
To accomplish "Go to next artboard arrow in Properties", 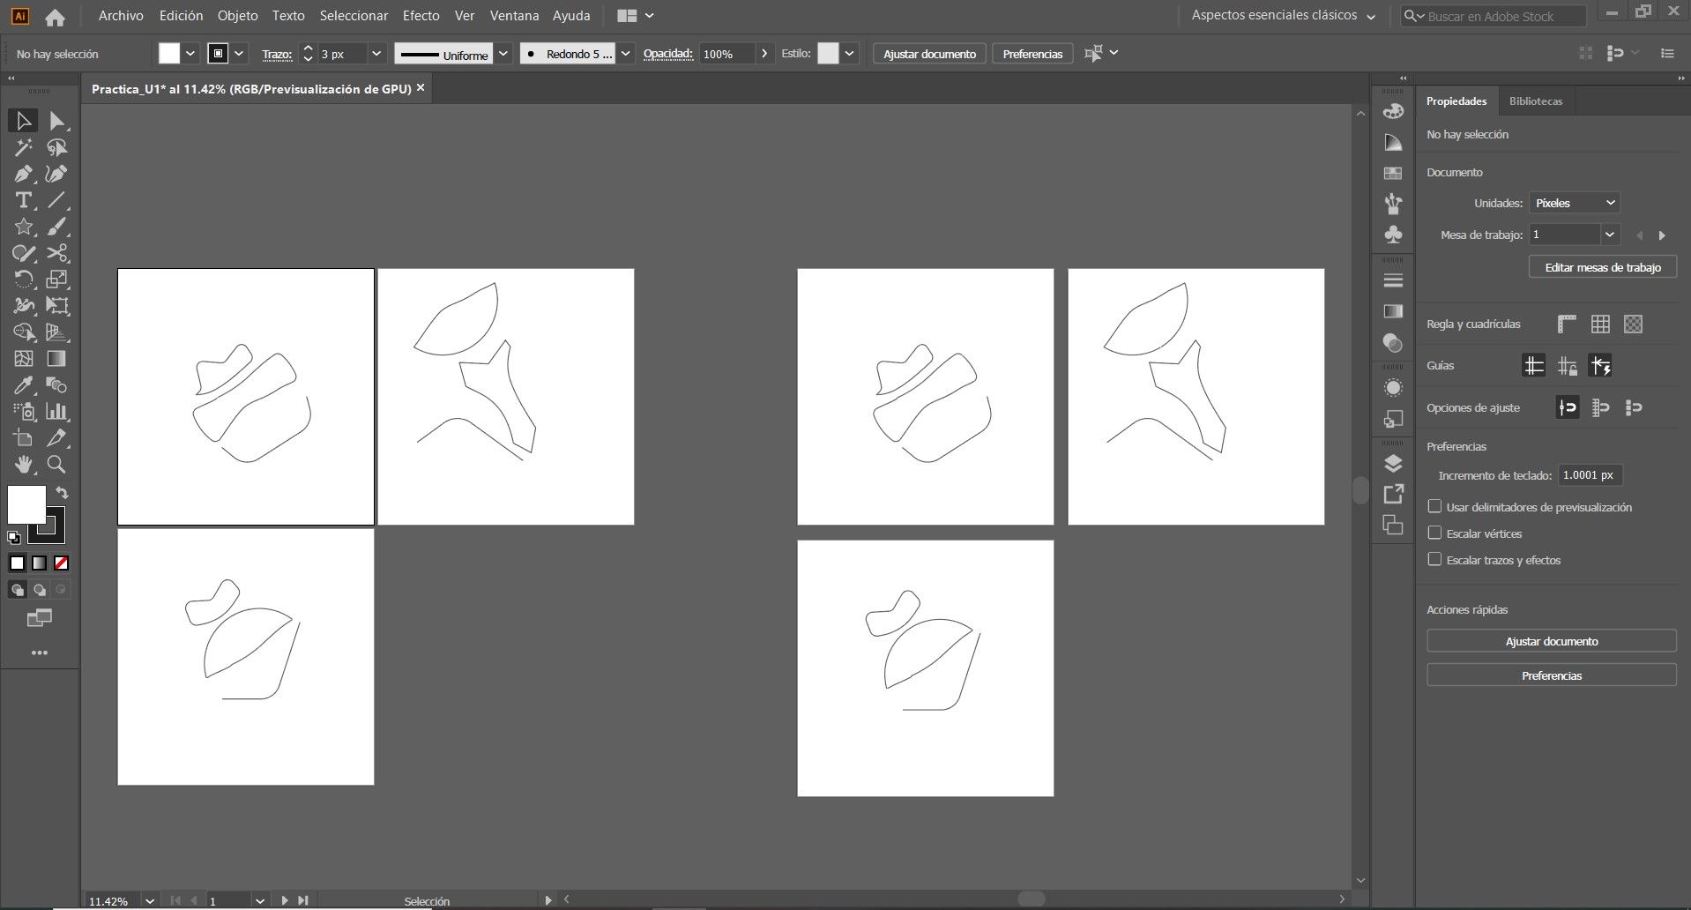I will (1662, 235).
